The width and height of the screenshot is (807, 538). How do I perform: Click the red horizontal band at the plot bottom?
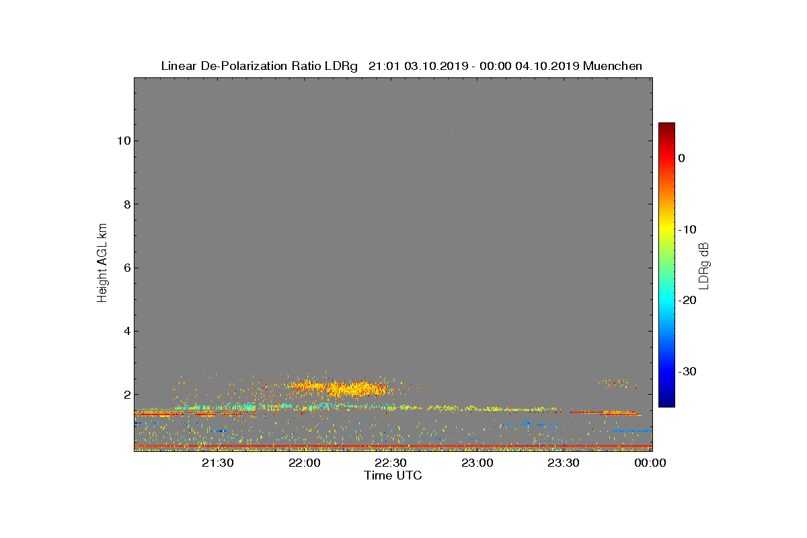(x=393, y=446)
